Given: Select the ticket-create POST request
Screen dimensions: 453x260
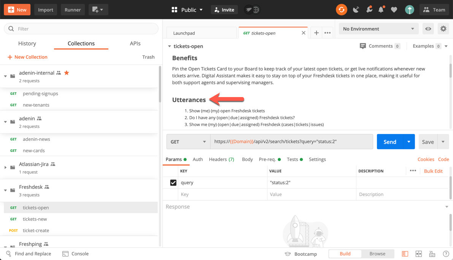Looking at the screenshot, I should click(81, 230).
